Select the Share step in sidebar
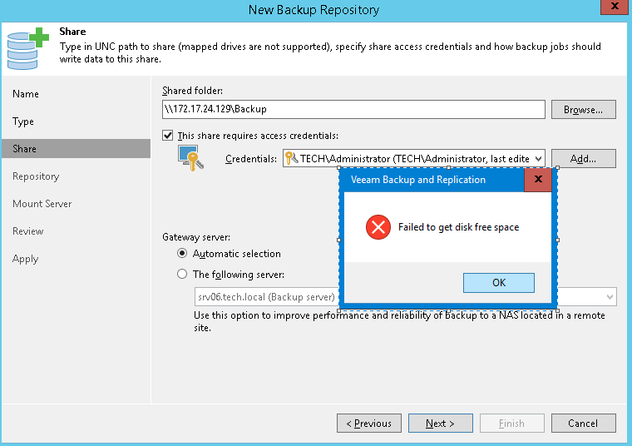This screenshot has width=632, height=446. coord(25,149)
